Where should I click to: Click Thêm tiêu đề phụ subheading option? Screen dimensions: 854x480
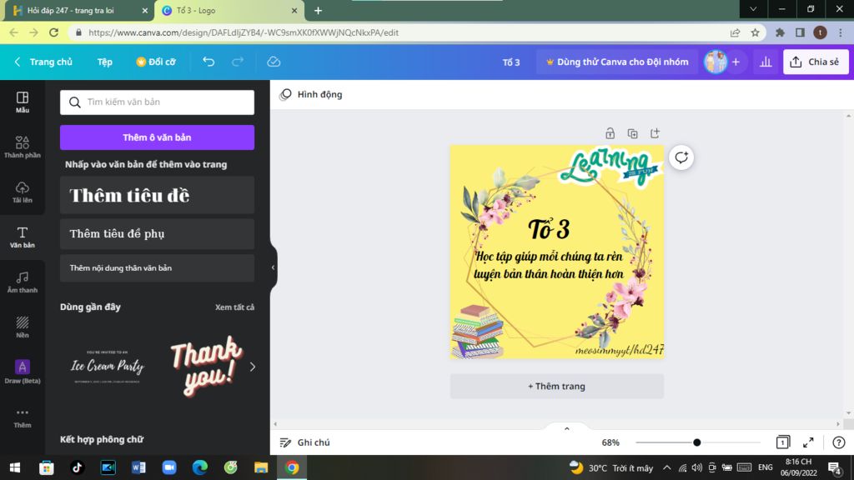point(157,233)
